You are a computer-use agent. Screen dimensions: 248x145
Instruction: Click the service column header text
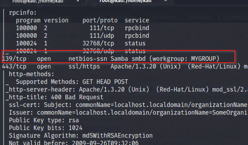point(137,20)
